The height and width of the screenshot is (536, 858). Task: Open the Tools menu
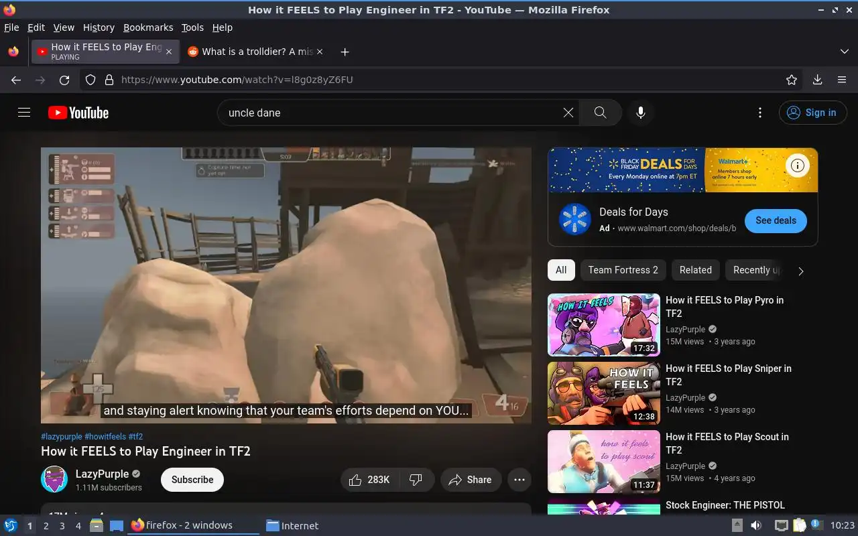coord(192,27)
